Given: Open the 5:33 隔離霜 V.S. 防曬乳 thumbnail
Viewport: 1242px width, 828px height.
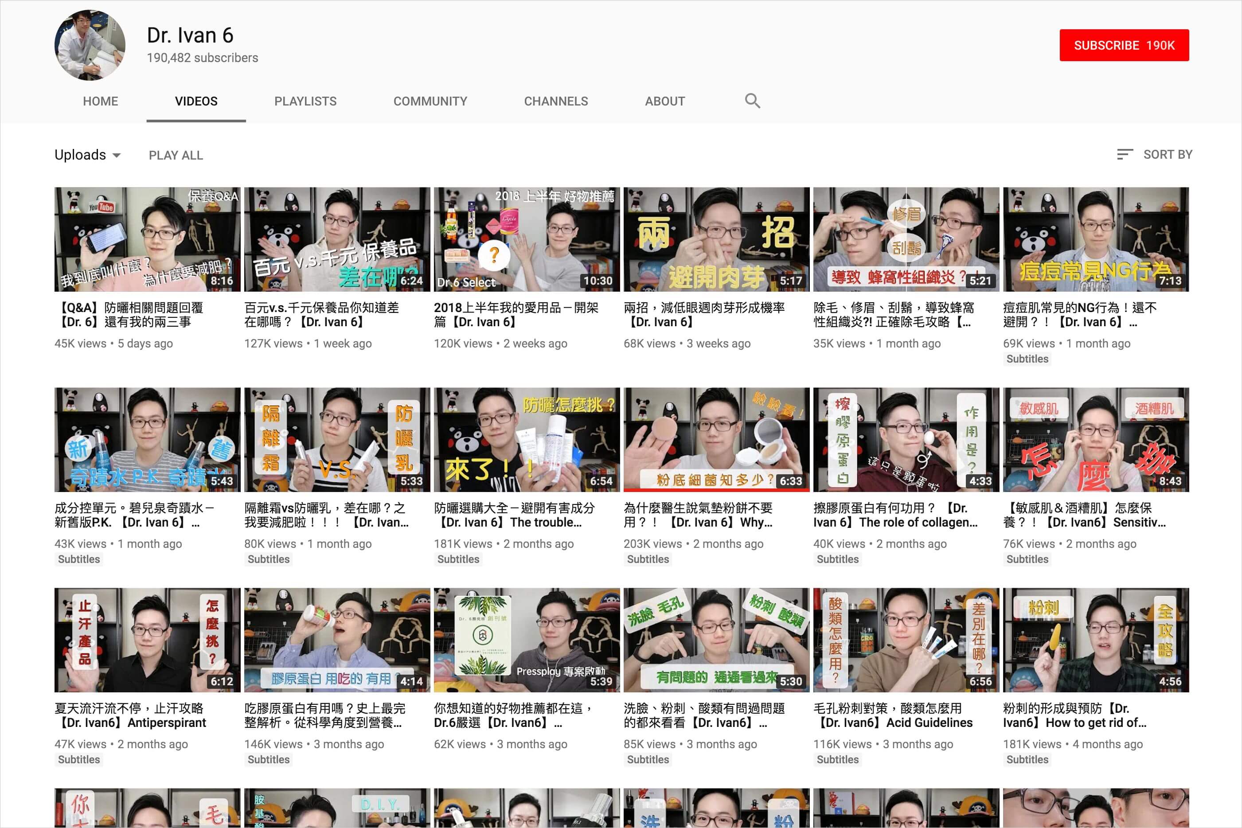Looking at the screenshot, I should [337, 439].
